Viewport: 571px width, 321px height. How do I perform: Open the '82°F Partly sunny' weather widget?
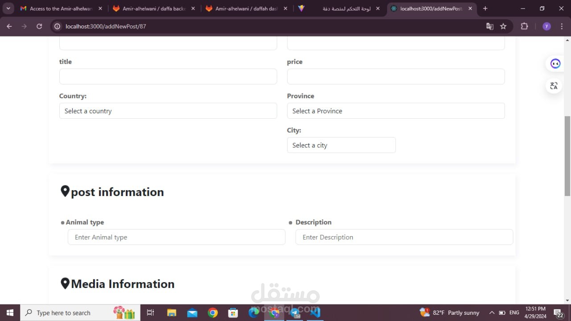click(450, 313)
